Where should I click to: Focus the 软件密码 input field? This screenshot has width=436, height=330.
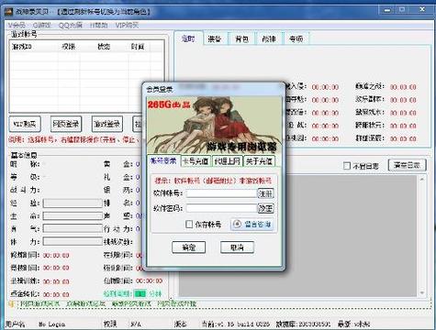[221, 208]
